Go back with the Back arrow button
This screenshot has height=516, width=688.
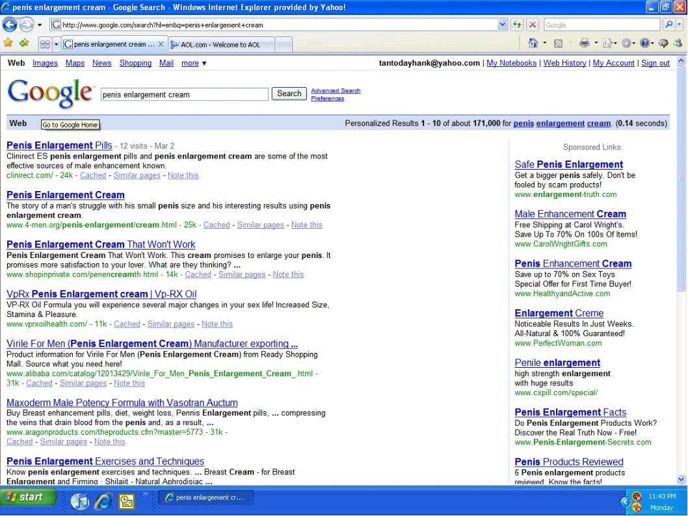click(10, 25)
